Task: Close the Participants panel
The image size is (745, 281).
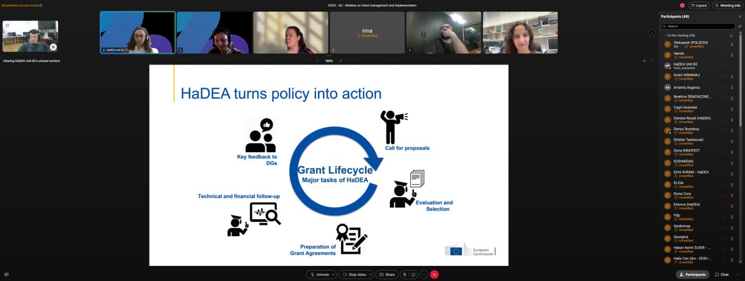Action: (739, 16)
